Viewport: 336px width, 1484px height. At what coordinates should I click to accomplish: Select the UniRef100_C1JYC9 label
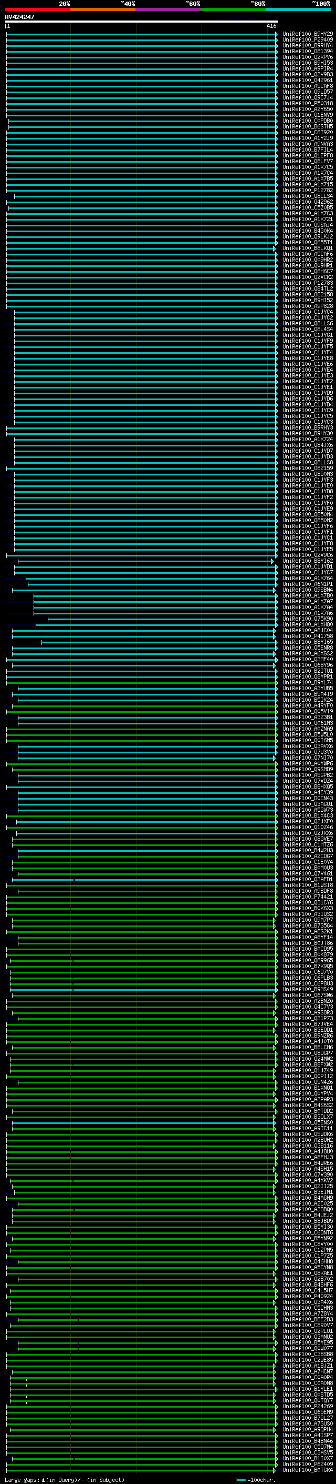click(x=308, y=410)
